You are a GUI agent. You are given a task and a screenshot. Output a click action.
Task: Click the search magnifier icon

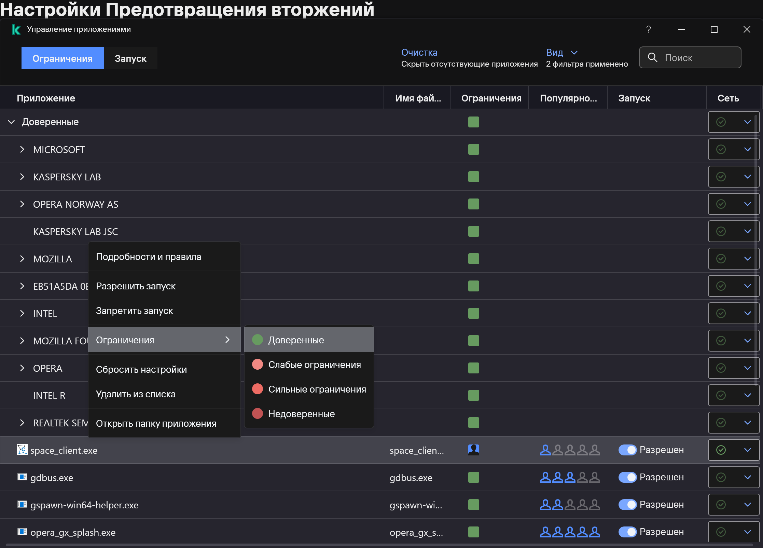[652, 57]
